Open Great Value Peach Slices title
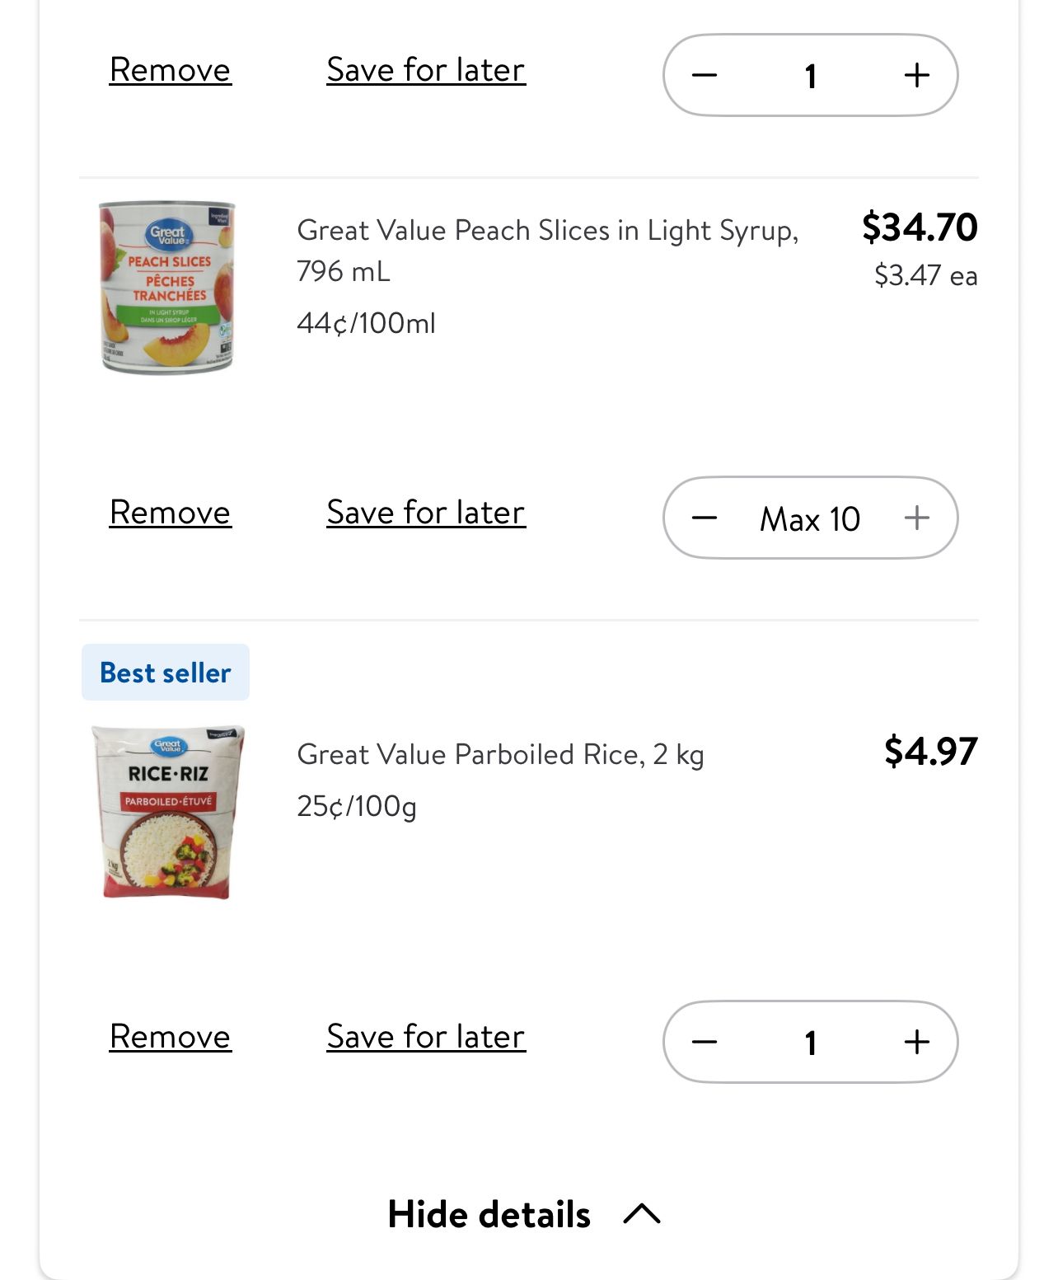1058x1280 pixels. click(x=548, y=250)
